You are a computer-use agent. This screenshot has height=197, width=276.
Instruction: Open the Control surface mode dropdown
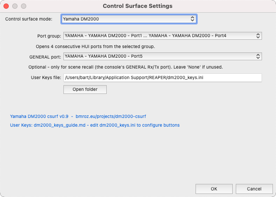[129, 19]
